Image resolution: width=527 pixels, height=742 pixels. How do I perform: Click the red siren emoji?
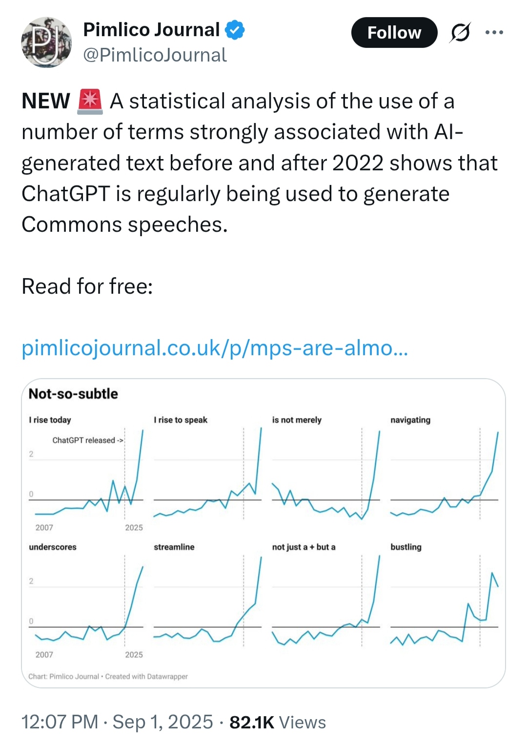click(x=90, y=101)
